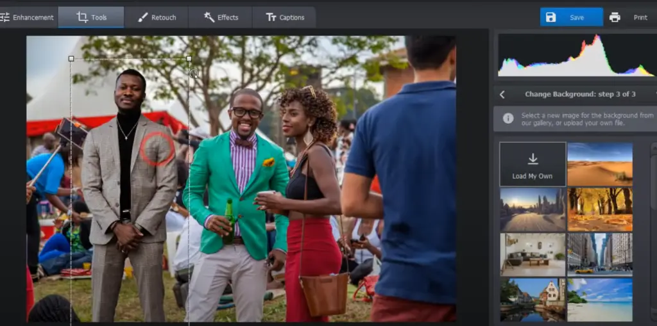Pick the lakeside house background thumbnail
This screenshot has width=657, height=326.
point(533,300)
